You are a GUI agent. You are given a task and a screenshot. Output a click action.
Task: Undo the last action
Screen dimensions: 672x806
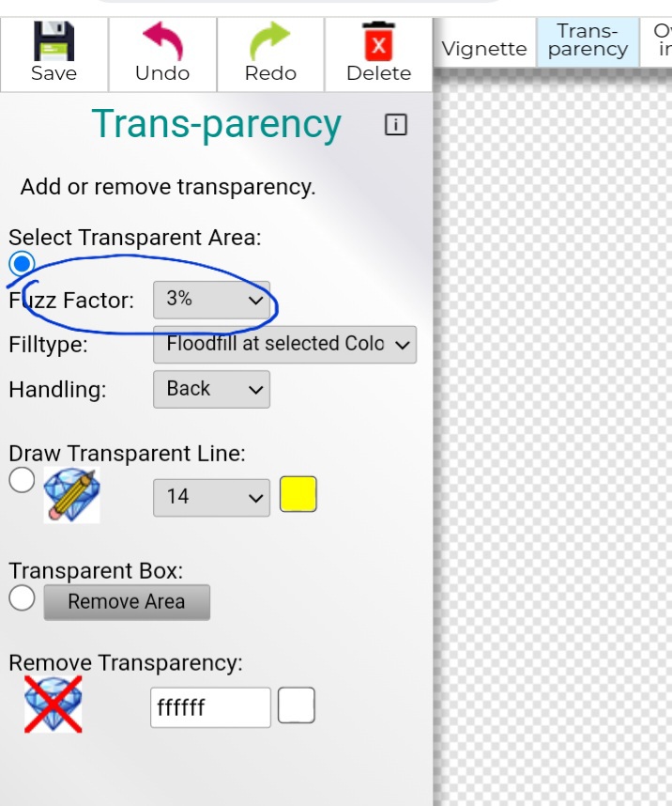click(162, 41)
